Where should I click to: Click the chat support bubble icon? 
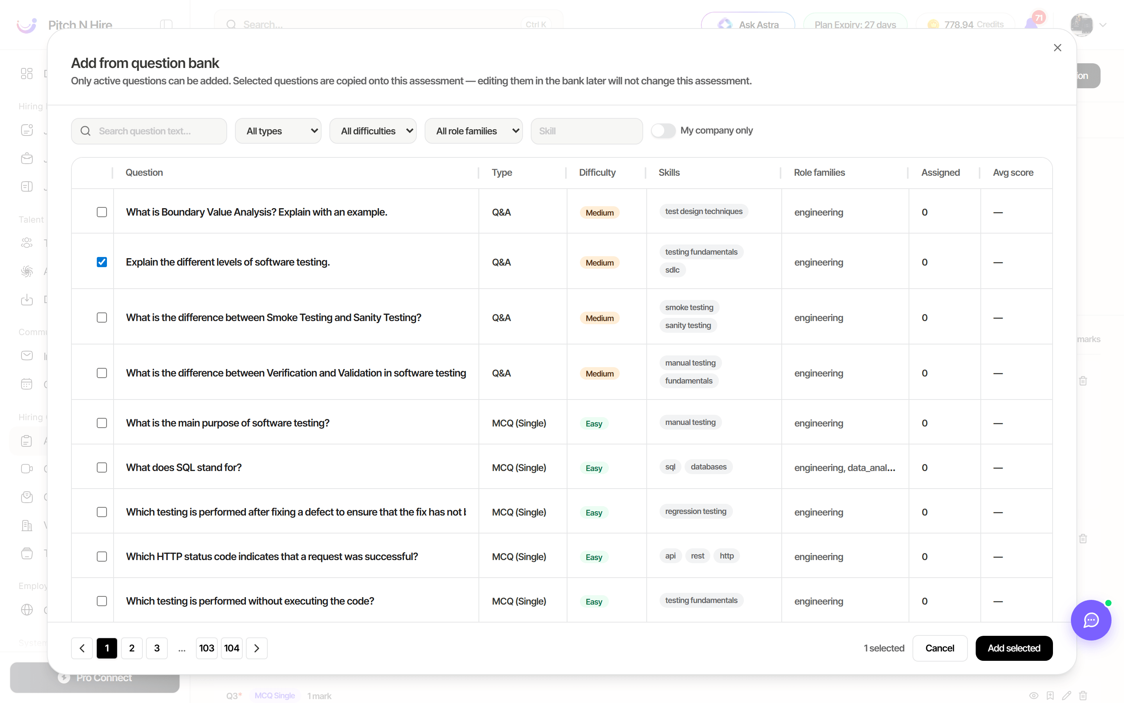pos(1090,620)
